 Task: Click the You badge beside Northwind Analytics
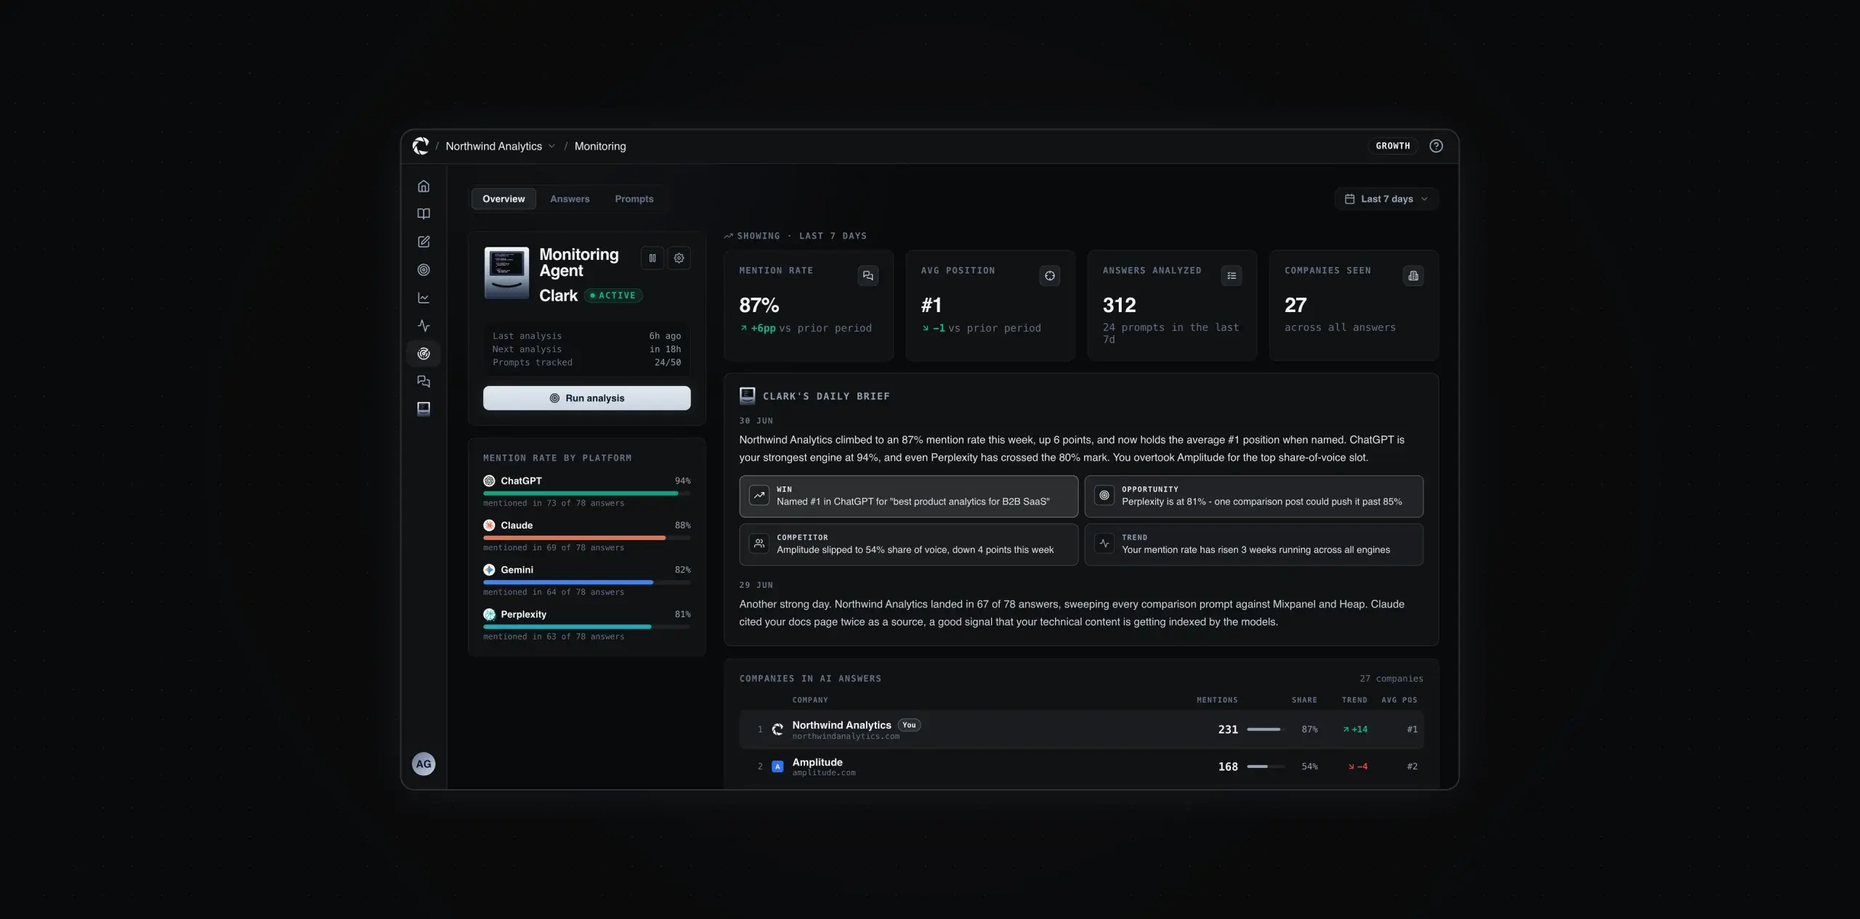click(x=909, y=725)
